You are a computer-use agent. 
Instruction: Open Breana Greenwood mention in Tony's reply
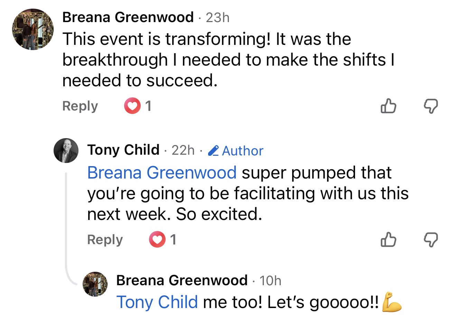(x=162, y=172)
